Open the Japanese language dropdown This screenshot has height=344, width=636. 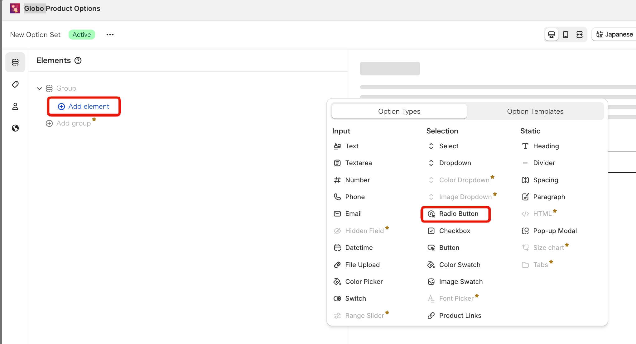(614, 34)
